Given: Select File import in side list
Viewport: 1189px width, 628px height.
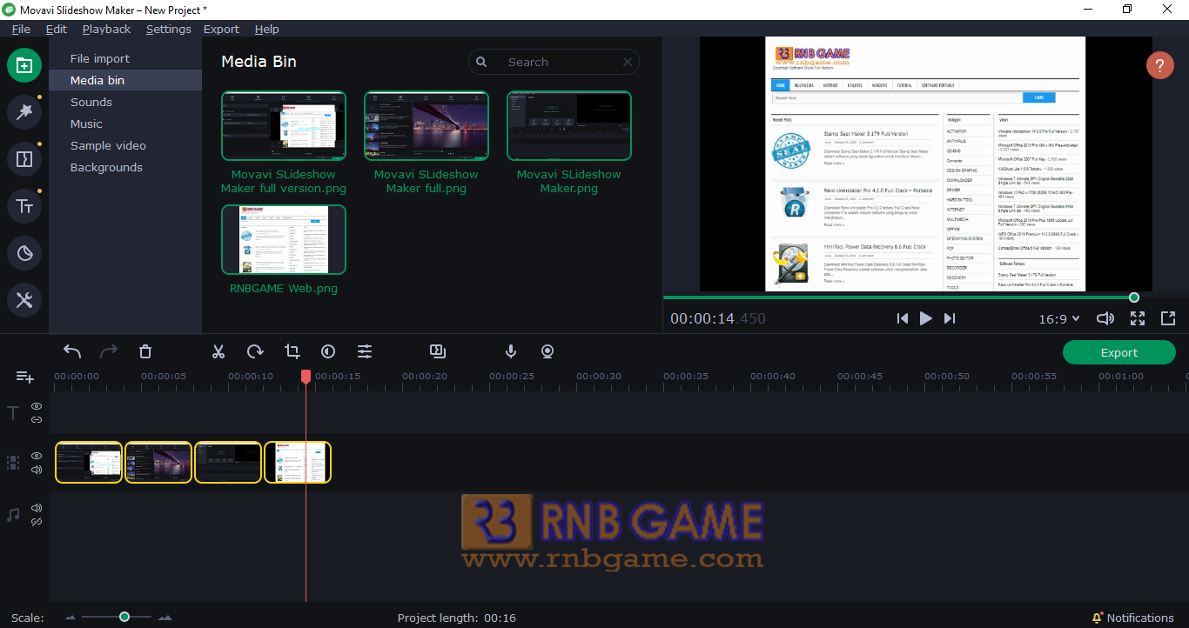Looking at the screenshot, I should [x=125, y=58].
